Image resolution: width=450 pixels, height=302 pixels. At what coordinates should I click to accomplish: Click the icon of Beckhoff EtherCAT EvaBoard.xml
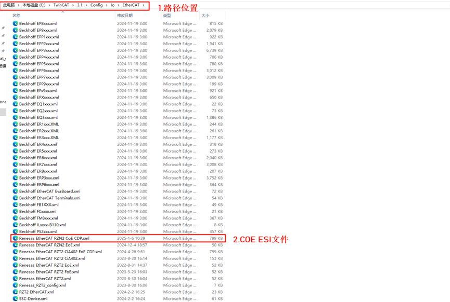tap(15, 191)
